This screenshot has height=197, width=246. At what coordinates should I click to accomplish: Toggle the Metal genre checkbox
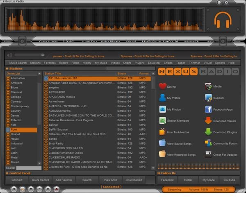coord(8,158)
